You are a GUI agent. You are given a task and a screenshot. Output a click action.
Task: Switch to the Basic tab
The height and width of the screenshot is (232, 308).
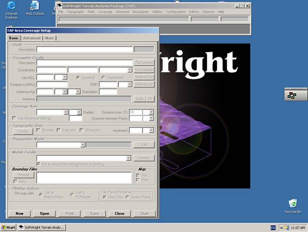coord(13,38)
